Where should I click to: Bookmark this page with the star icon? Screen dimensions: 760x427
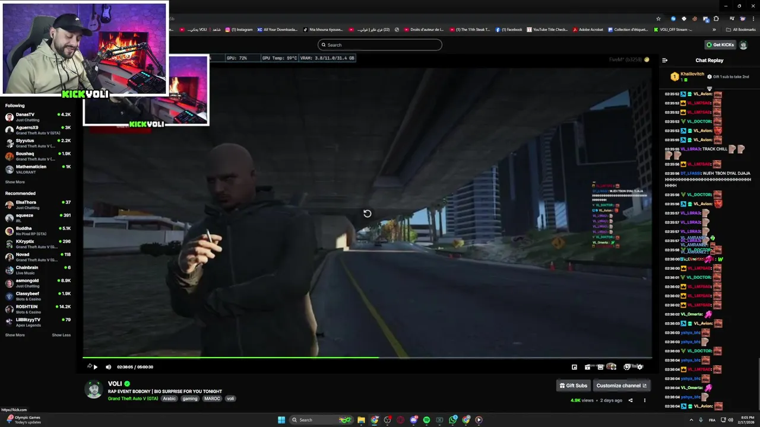click(x=658, y=18)
